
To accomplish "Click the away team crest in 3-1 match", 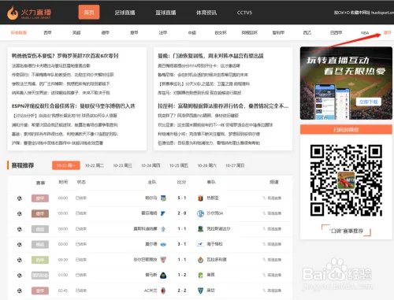I will (200, 244).
